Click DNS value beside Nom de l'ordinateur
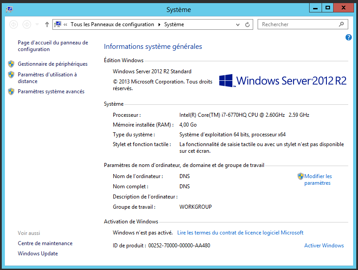The image size is (358, 270). (184, 176)
